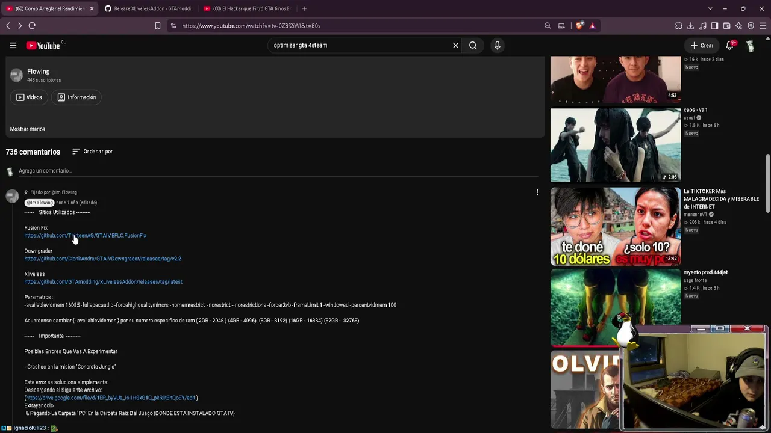Open the channel Videos button
Image resolution: width=771 pixels, height=433 pixels.
point(29,97)
